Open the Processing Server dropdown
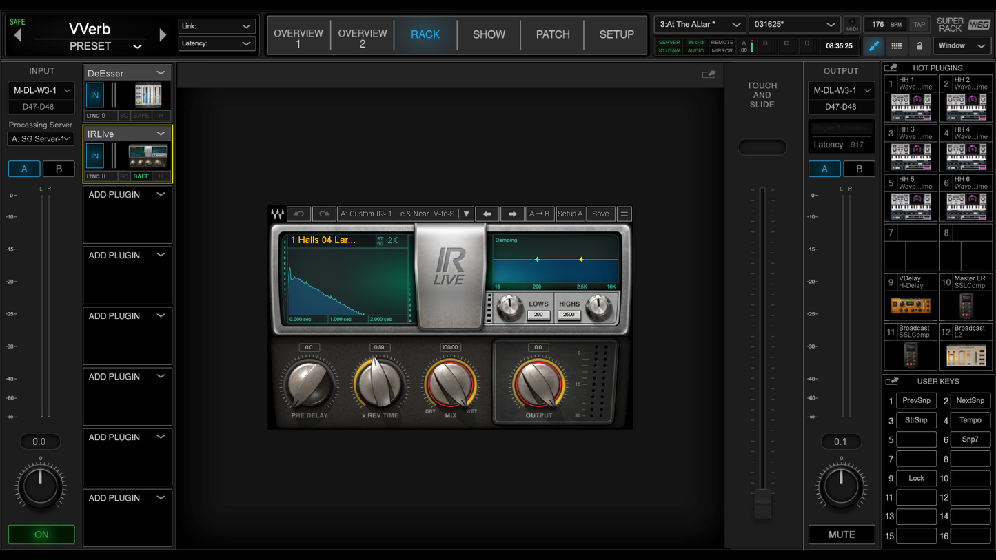996x560 pixels. [41, 138]
